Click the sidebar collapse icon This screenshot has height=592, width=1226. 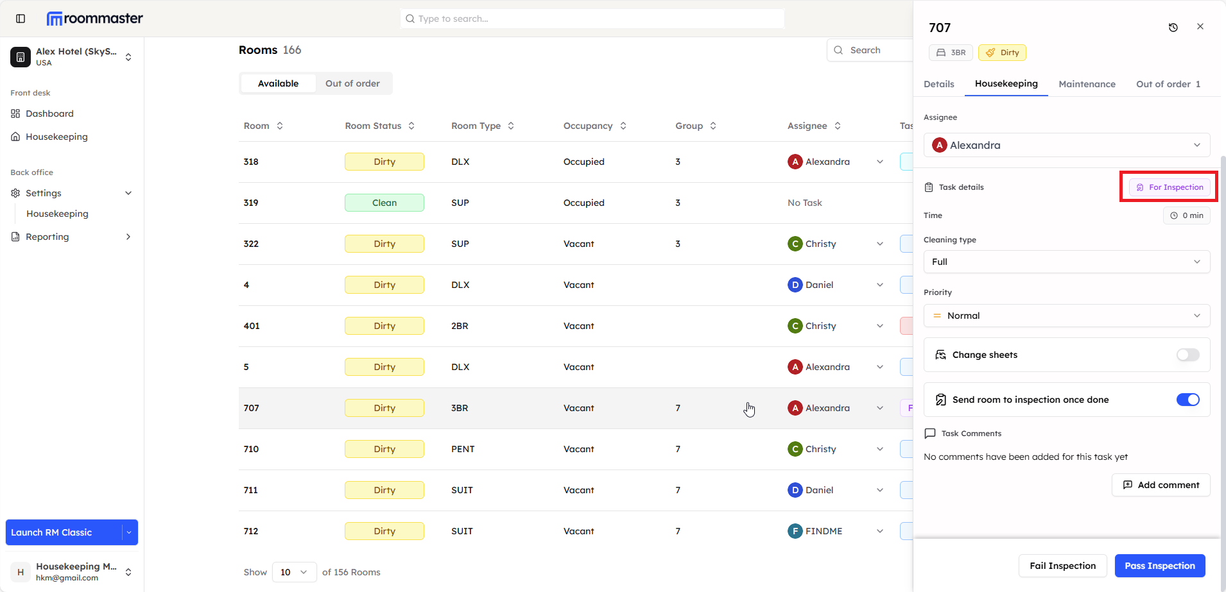click(x=21, y=19)
